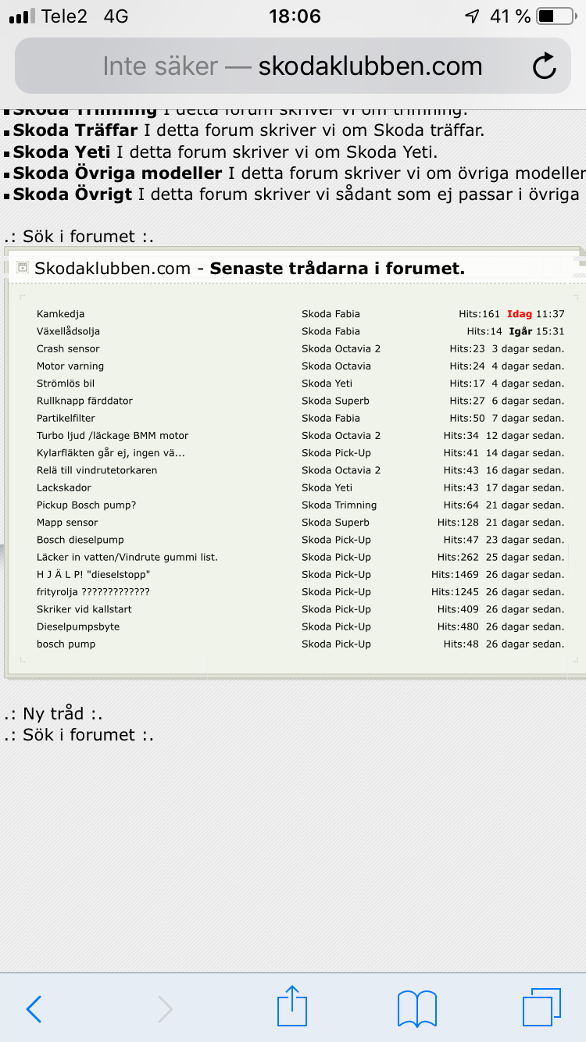Tap the skodaklubben.com address bar
Viewport: 586px width, 1042px height.
[x=293, y=66]
